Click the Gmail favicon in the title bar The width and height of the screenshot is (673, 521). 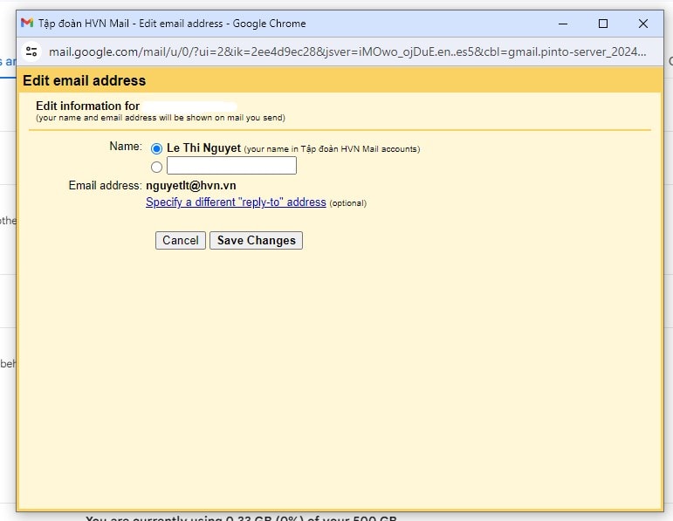tap(27, 24)
